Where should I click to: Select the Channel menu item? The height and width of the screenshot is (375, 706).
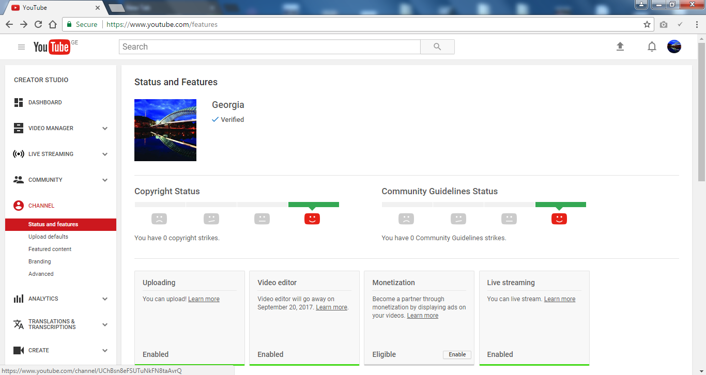[41, 206]
